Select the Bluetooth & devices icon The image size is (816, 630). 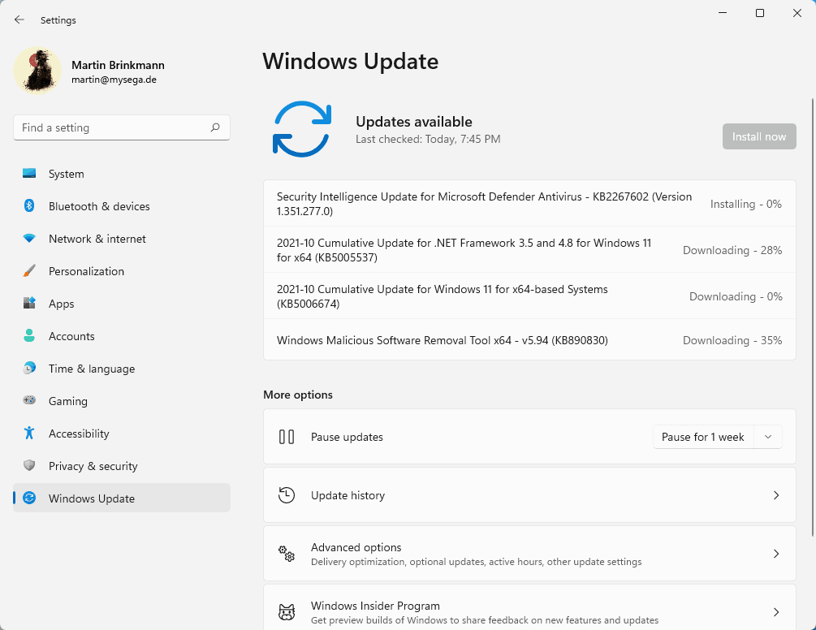tap(30, 205)
